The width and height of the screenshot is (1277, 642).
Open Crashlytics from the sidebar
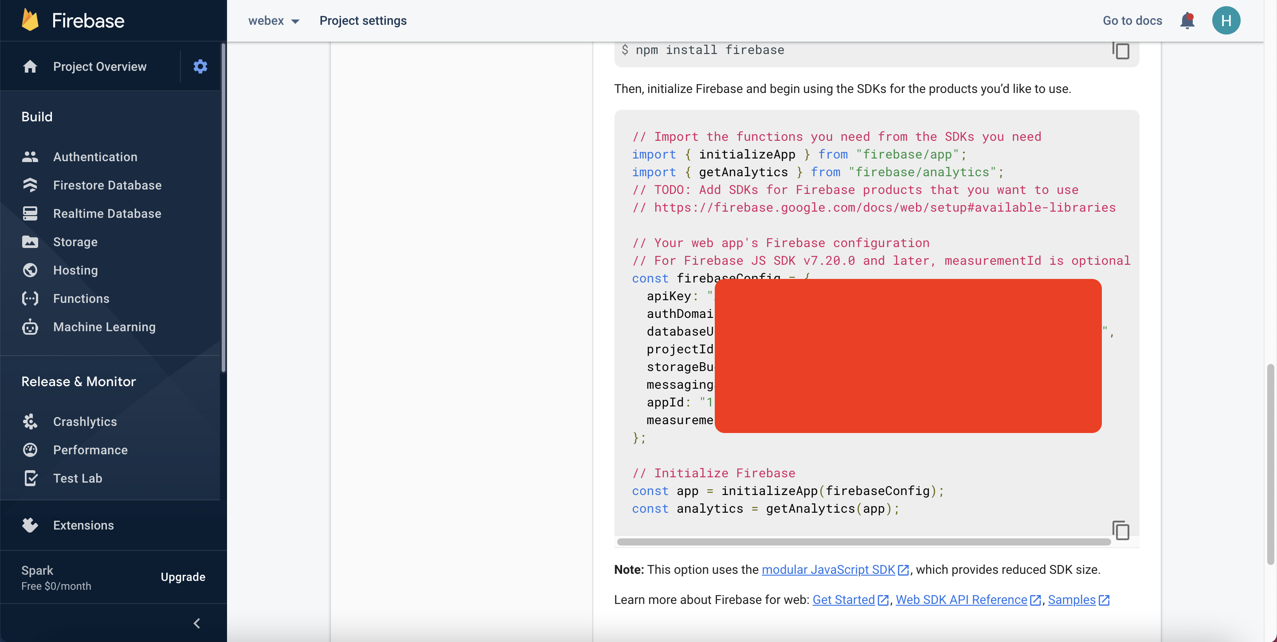85,422
